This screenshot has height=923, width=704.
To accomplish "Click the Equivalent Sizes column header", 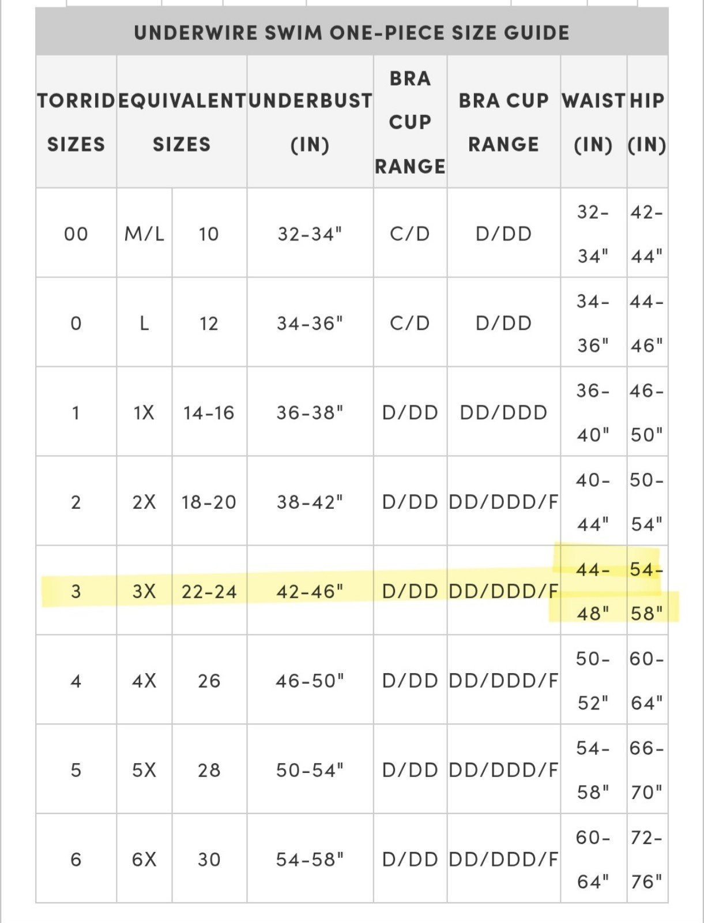I will coord(182,122).
